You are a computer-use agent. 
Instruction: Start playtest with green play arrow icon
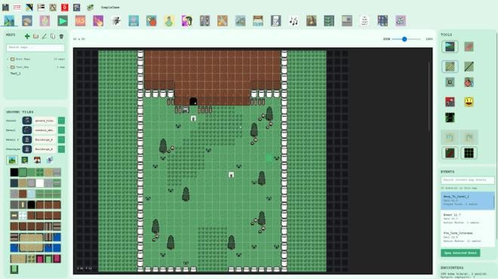(63, 21)
